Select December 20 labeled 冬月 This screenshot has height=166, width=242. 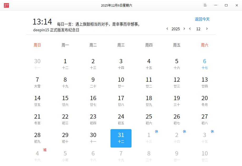205,101
